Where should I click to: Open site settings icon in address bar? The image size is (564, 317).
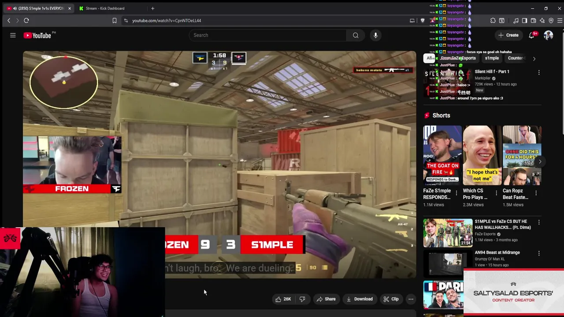tap(126, 20)
